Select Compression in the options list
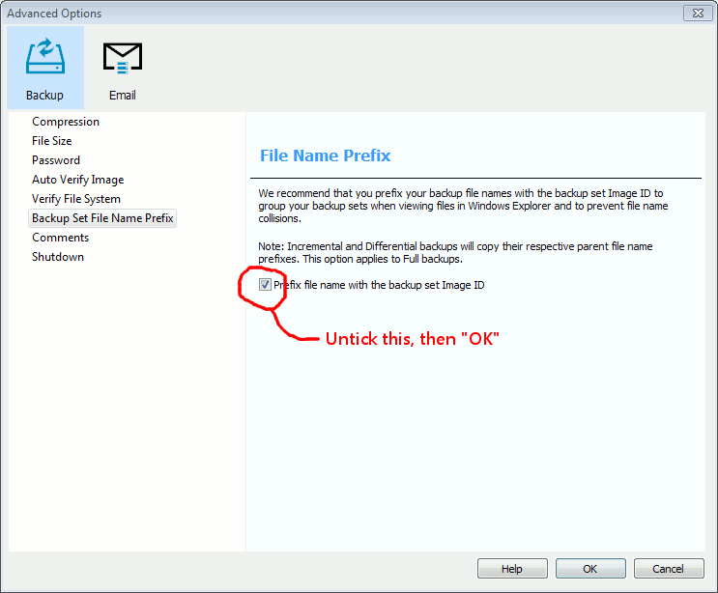The width and height of the screenshot is (718, 593). click(66, 122)
